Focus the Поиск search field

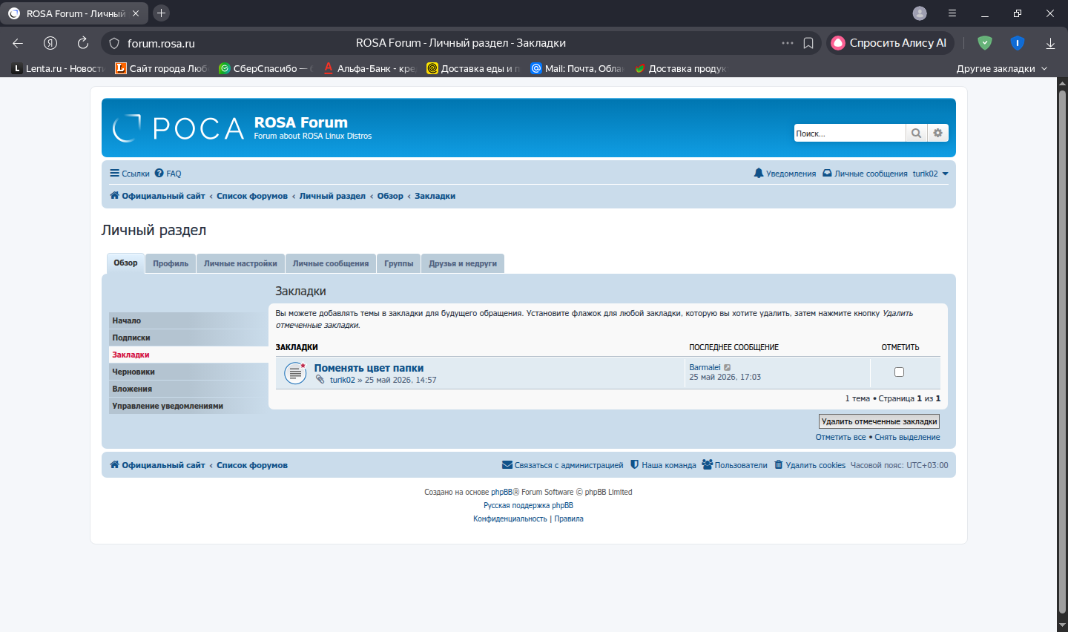pos(850,133)
